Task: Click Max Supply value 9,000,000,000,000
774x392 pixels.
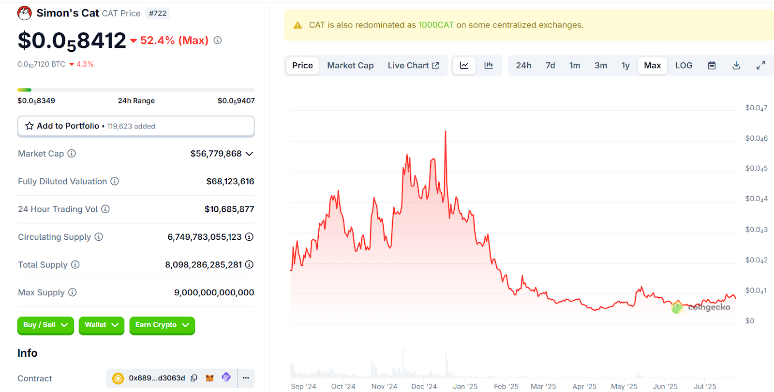Action: point(214,292)
